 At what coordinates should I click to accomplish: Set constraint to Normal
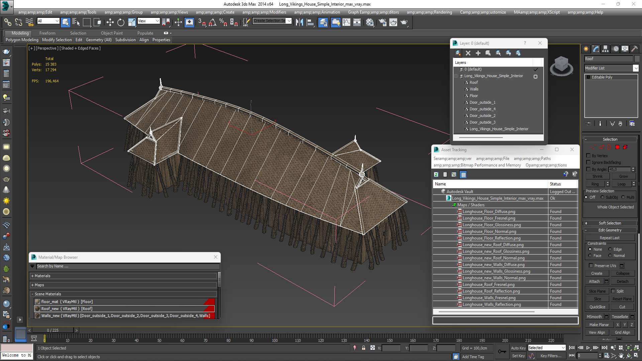click(x=610, y=256)
